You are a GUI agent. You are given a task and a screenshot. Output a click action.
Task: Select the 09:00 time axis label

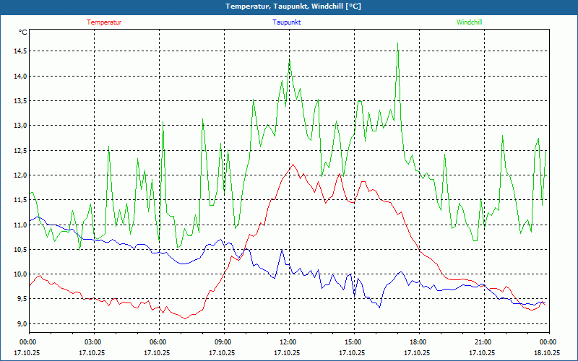coord(223,342)
